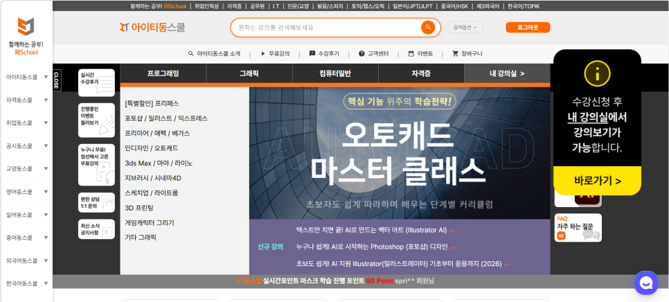This screenshot has width=669, height=302.
Task: Expand 일어동스쿨 sidebar menu
Action: point(26,215)
